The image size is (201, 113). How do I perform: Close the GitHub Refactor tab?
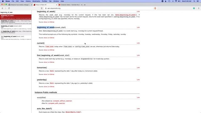31,5
